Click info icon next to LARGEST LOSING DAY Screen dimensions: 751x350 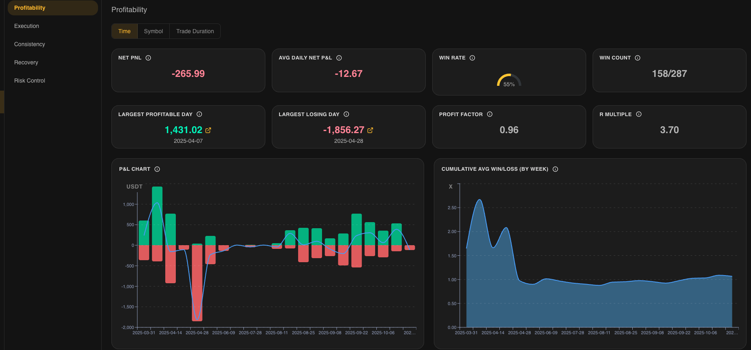point(346,114)
